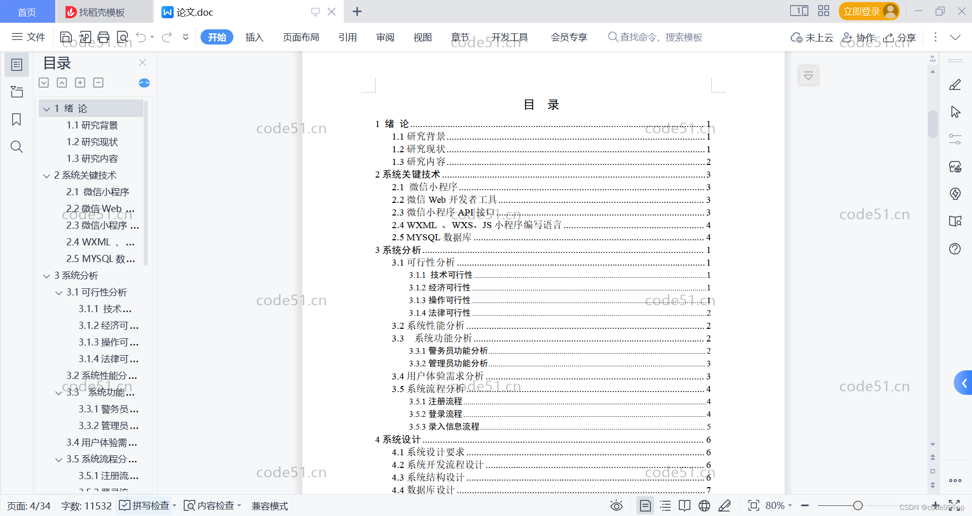
Task: Click the reading book icon on right panel
Action: (955, 221)
